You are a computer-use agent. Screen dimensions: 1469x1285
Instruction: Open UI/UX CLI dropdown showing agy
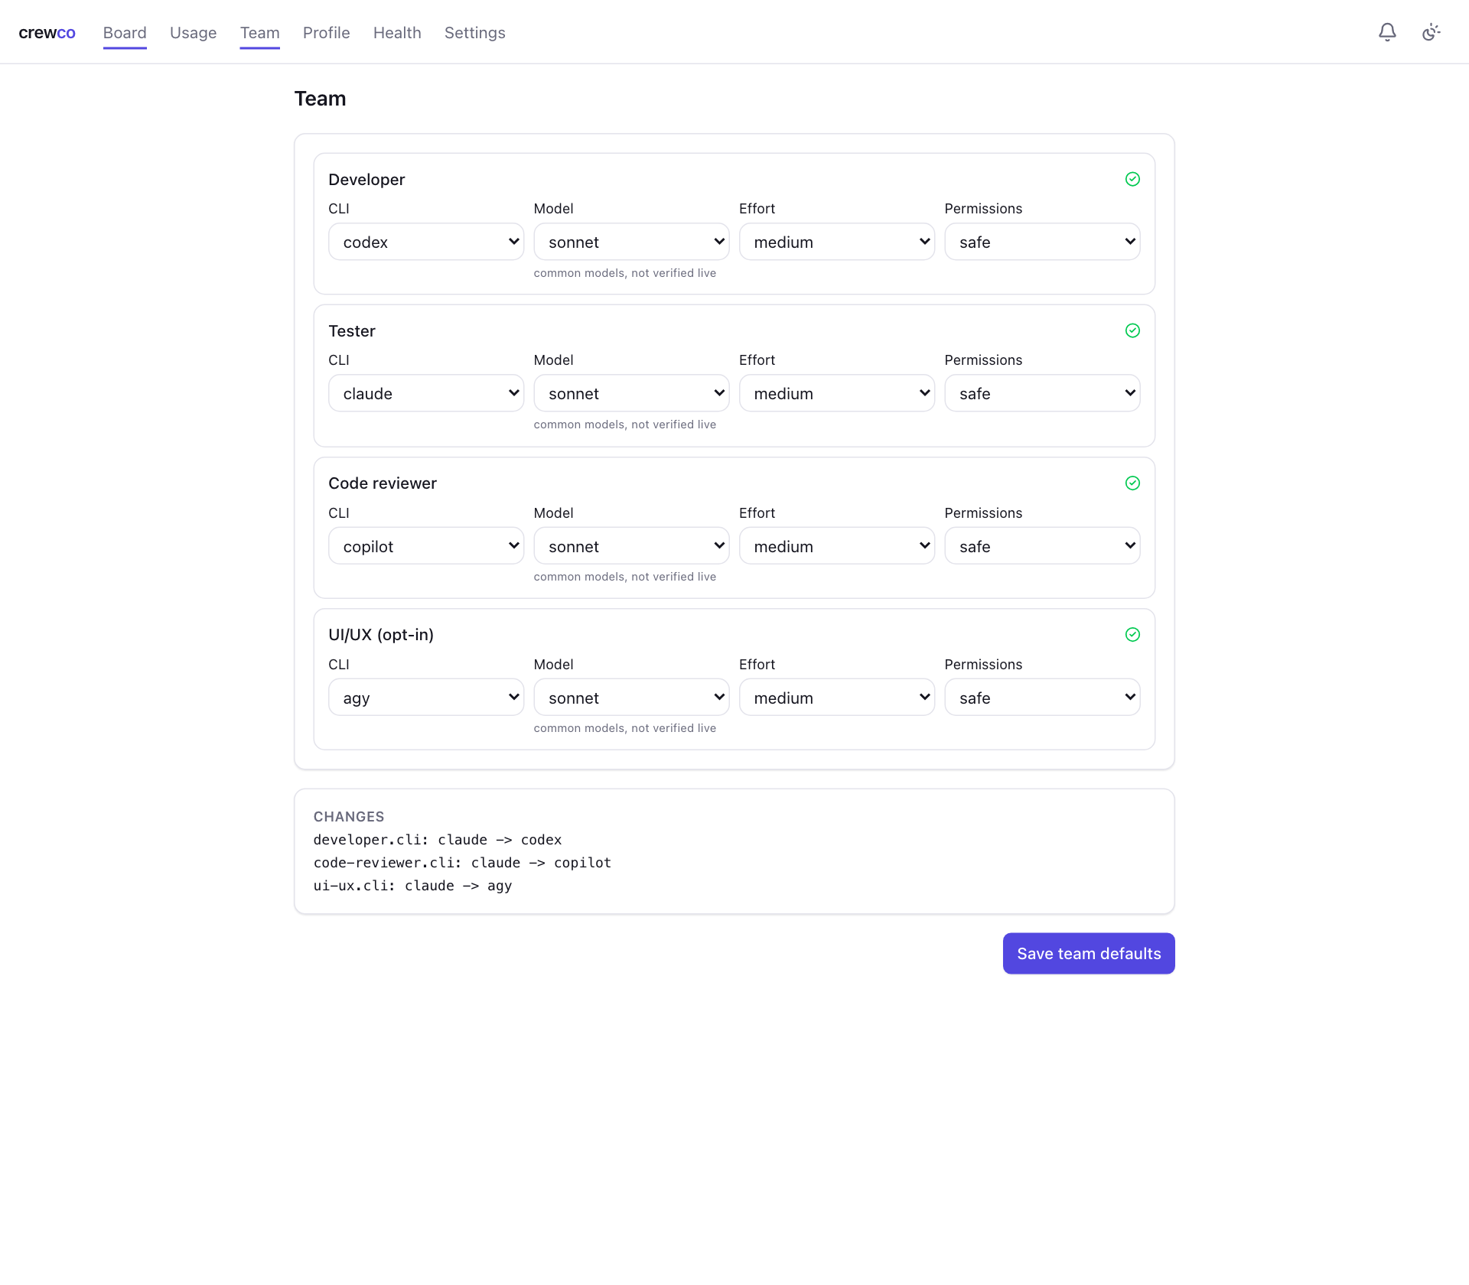click(x=426, y=698)
